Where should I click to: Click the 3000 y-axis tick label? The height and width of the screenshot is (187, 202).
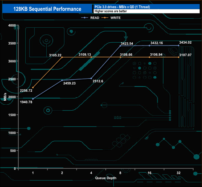click(12, 61)
